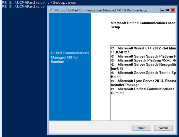Viewport: 179px width, 137px height.
Task: Close the Runtime Setup window
Action: [173, 10]
